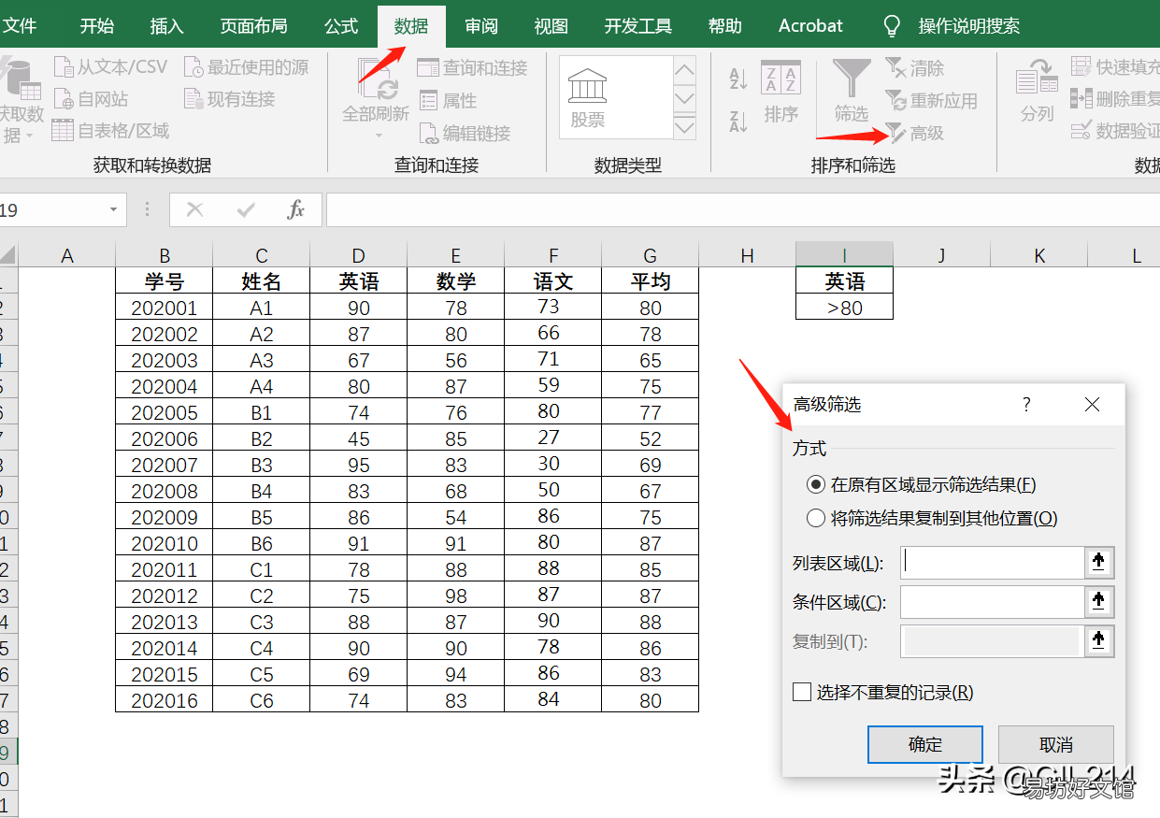Open the File (文件) tab
The width and height of the screenshot is (1160, 818).
pos(19,25)
